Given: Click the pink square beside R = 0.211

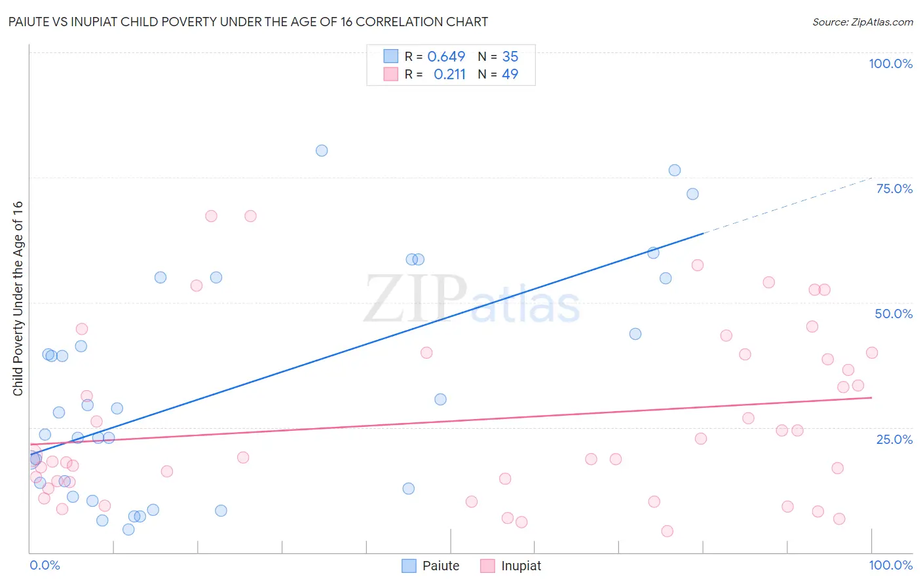Looking at the screenshot, I should click(x=391, y=74).
